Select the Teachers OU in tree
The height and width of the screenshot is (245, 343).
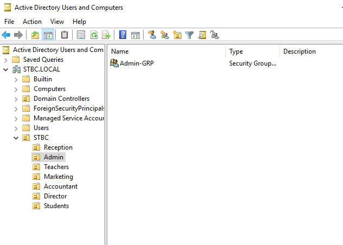(56, 167)
